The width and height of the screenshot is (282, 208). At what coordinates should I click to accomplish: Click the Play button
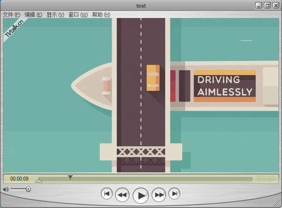(x=141, y=196)
